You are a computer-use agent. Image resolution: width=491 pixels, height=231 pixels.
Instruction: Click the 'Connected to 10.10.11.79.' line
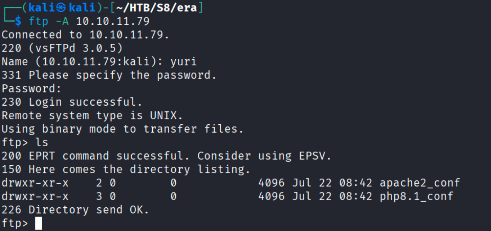[x=85, y=35]
